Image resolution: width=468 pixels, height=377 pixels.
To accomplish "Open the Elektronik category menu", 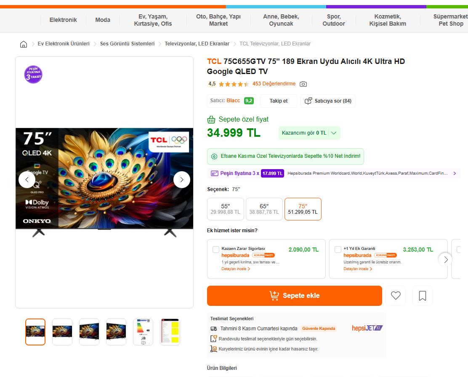I will click(x=63, y=20).
